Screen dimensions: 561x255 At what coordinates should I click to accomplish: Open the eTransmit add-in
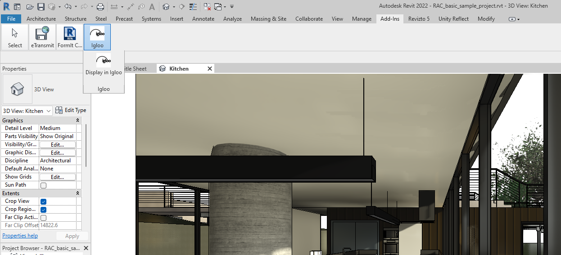tap(42, 37)
